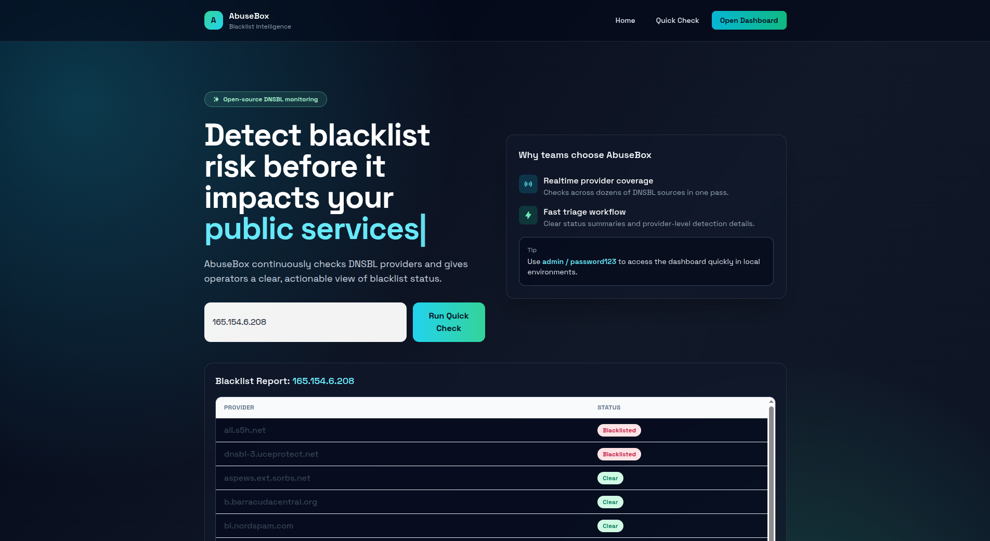The width and height of the screenshot is (990, 541).
Task: Select the reported IP 165.154.6.208 link
Action: [323, 381]
